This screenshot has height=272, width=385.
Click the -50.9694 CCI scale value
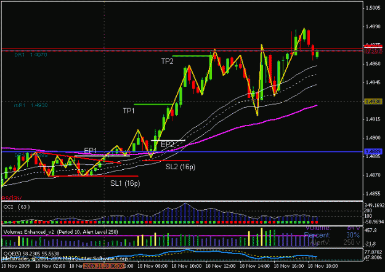click(374, 222)
